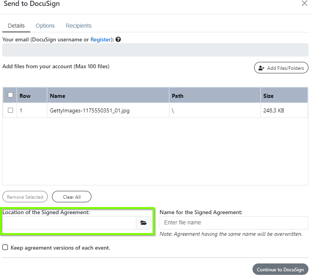Click the Location of Signed Agreement text field
Image resolution: width=312 pixels, height=280 pixels.
tap(69, 223)
